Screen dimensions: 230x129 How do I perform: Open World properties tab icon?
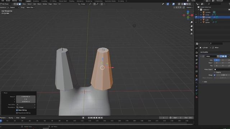coord(197,67)
